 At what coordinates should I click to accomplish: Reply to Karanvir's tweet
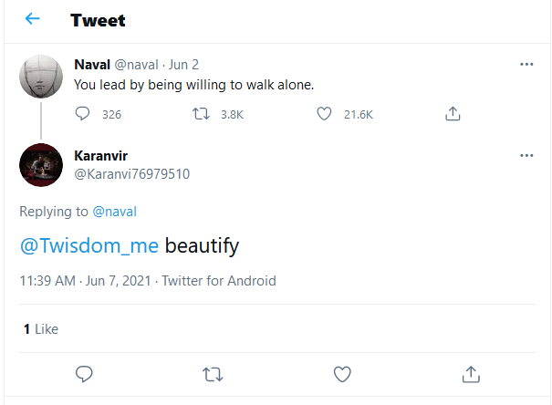(x=84, y=374)
